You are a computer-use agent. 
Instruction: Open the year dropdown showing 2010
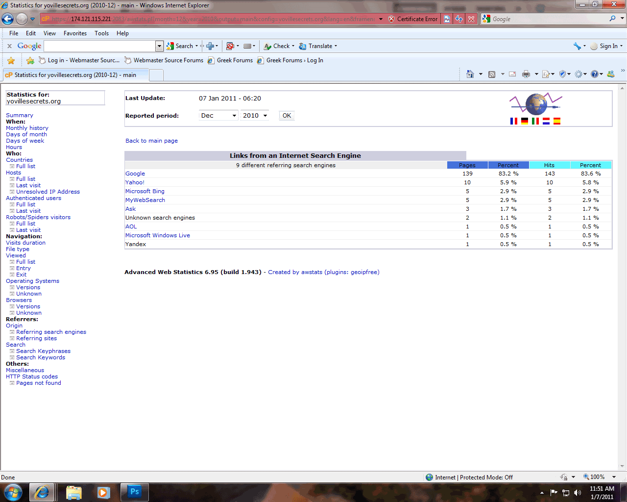click(x=255, y=116)
